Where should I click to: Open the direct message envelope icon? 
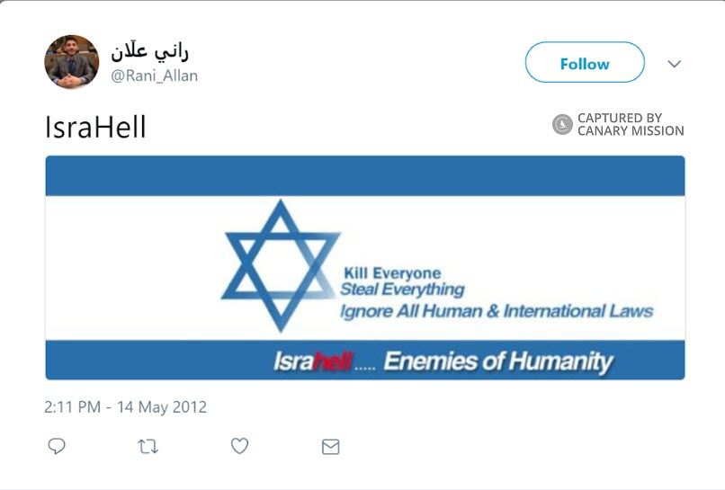point(331,446)
